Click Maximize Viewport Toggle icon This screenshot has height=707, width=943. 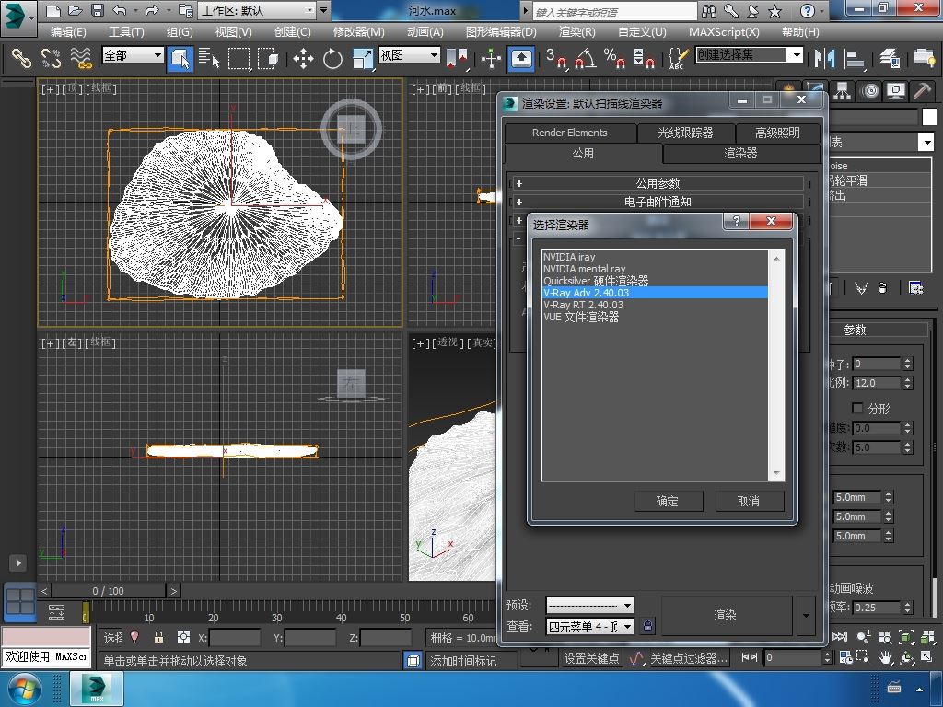(x=926, y=658)
